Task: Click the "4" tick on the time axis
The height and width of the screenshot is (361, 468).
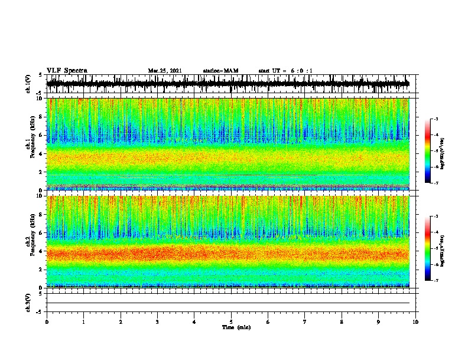Action: coord(194,321)
